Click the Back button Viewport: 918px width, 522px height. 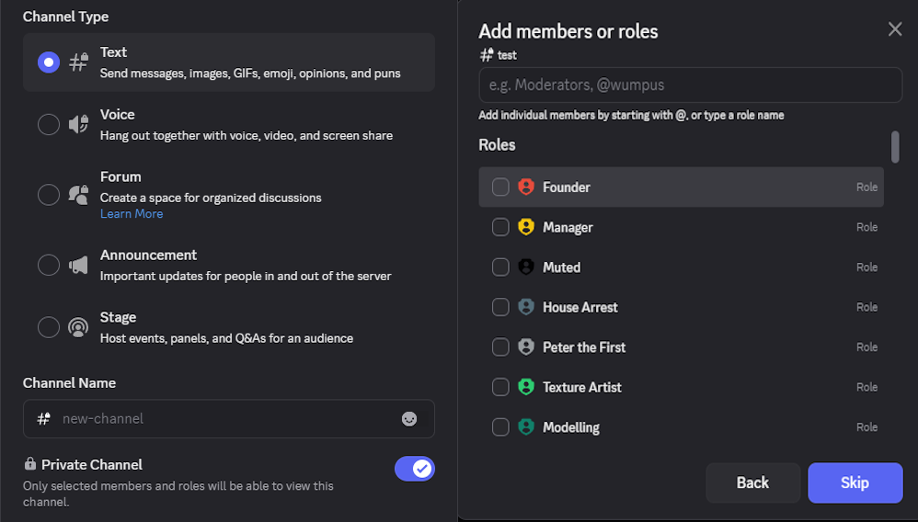point(753,482)
